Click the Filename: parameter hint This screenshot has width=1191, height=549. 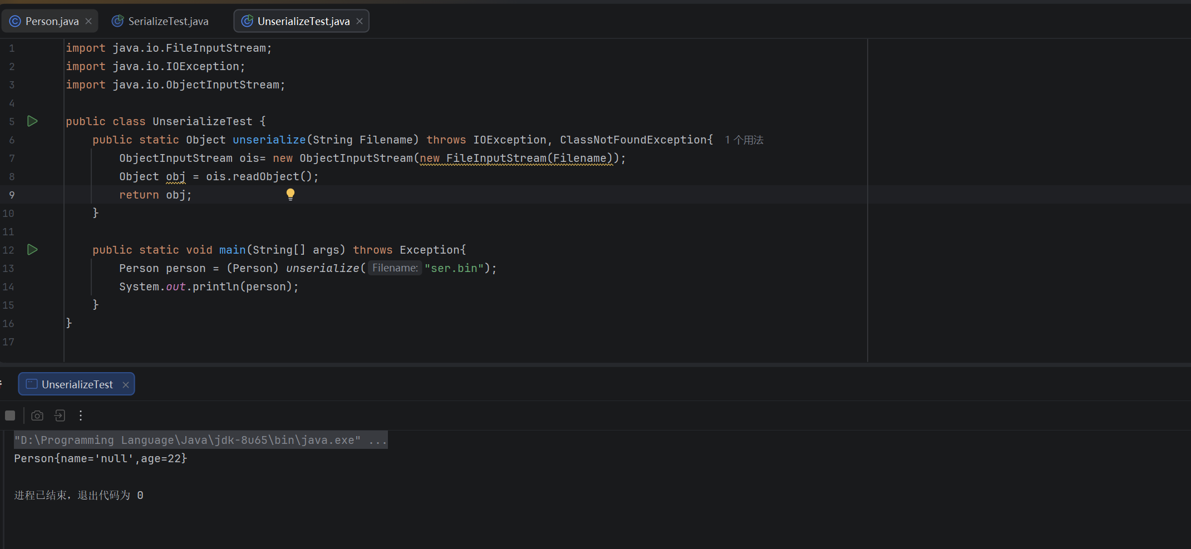click(395, 268)
